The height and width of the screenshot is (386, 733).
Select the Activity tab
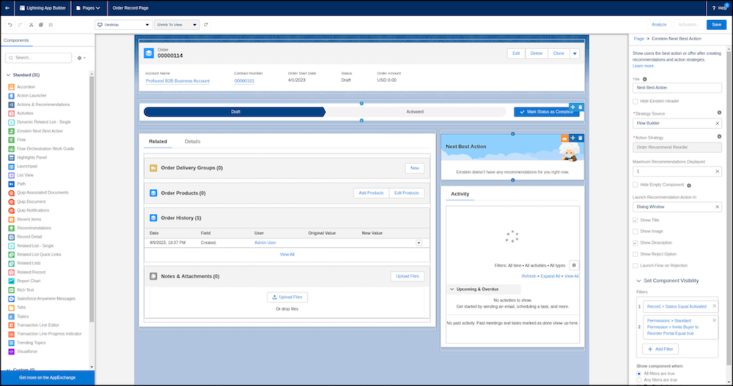460,194
